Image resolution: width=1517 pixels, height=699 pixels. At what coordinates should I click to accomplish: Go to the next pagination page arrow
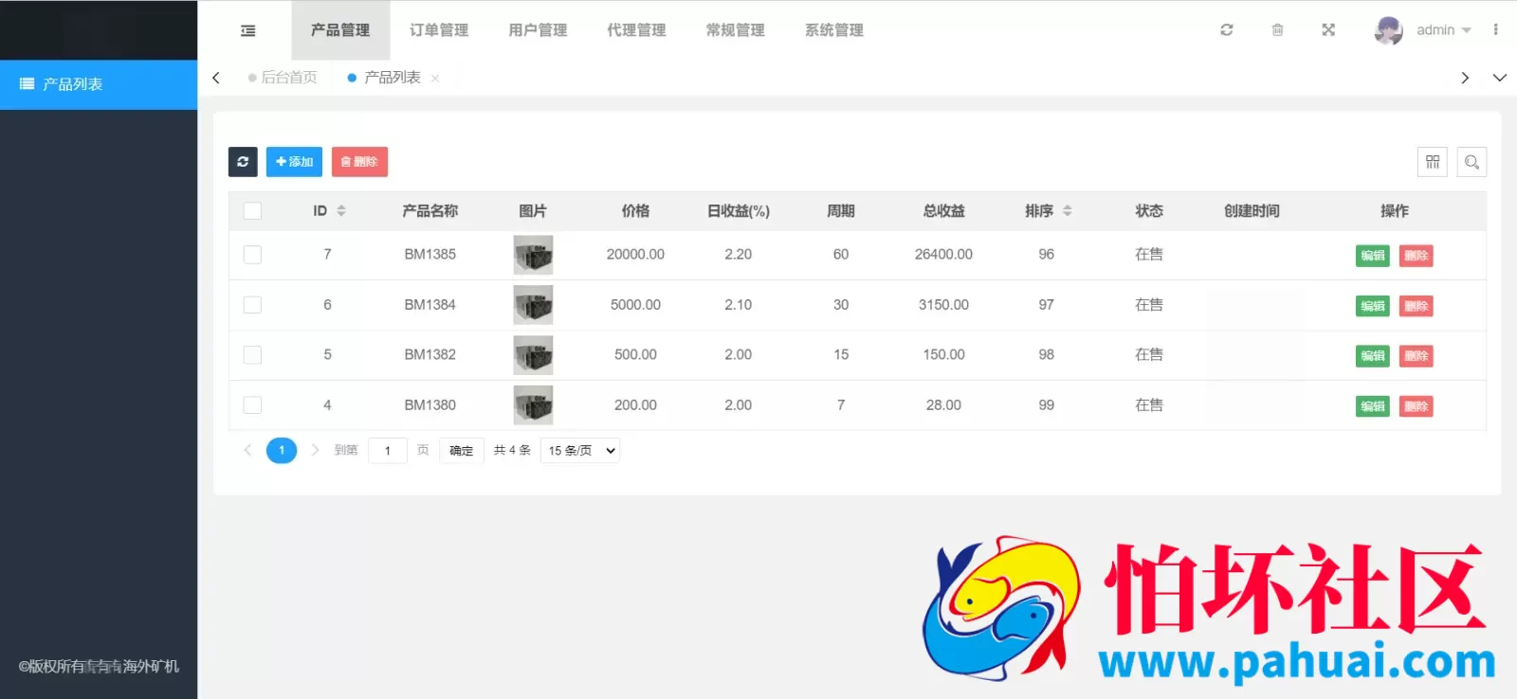point(315,451)
